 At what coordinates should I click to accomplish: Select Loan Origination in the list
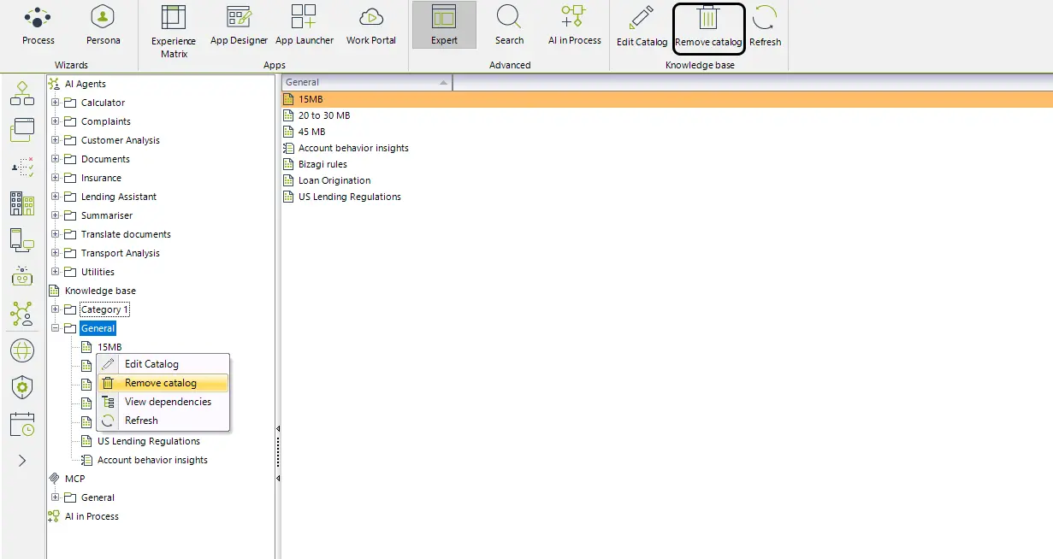pos(334,180)
